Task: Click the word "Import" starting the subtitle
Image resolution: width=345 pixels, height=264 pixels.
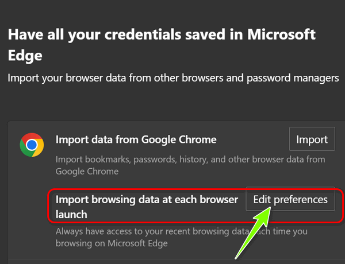Action: [x=22, y=77]
